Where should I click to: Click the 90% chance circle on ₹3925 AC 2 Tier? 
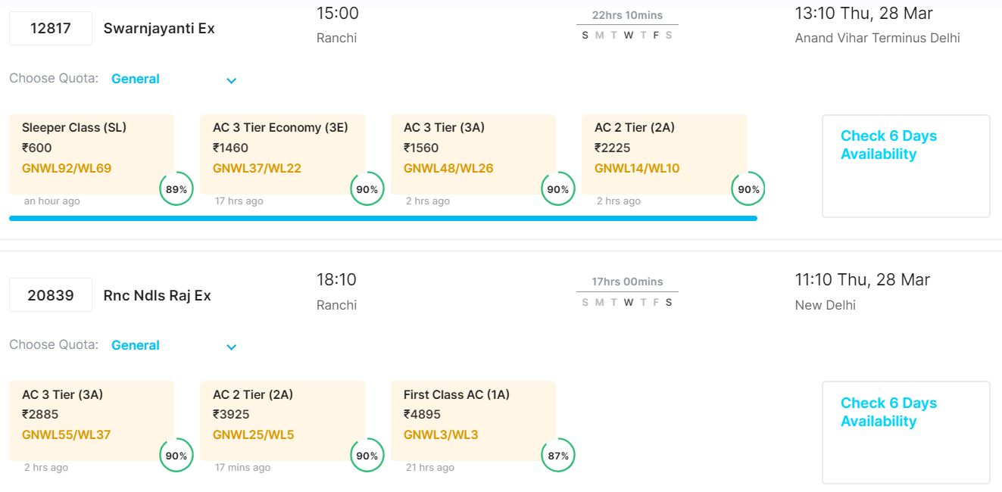point(367,456)
